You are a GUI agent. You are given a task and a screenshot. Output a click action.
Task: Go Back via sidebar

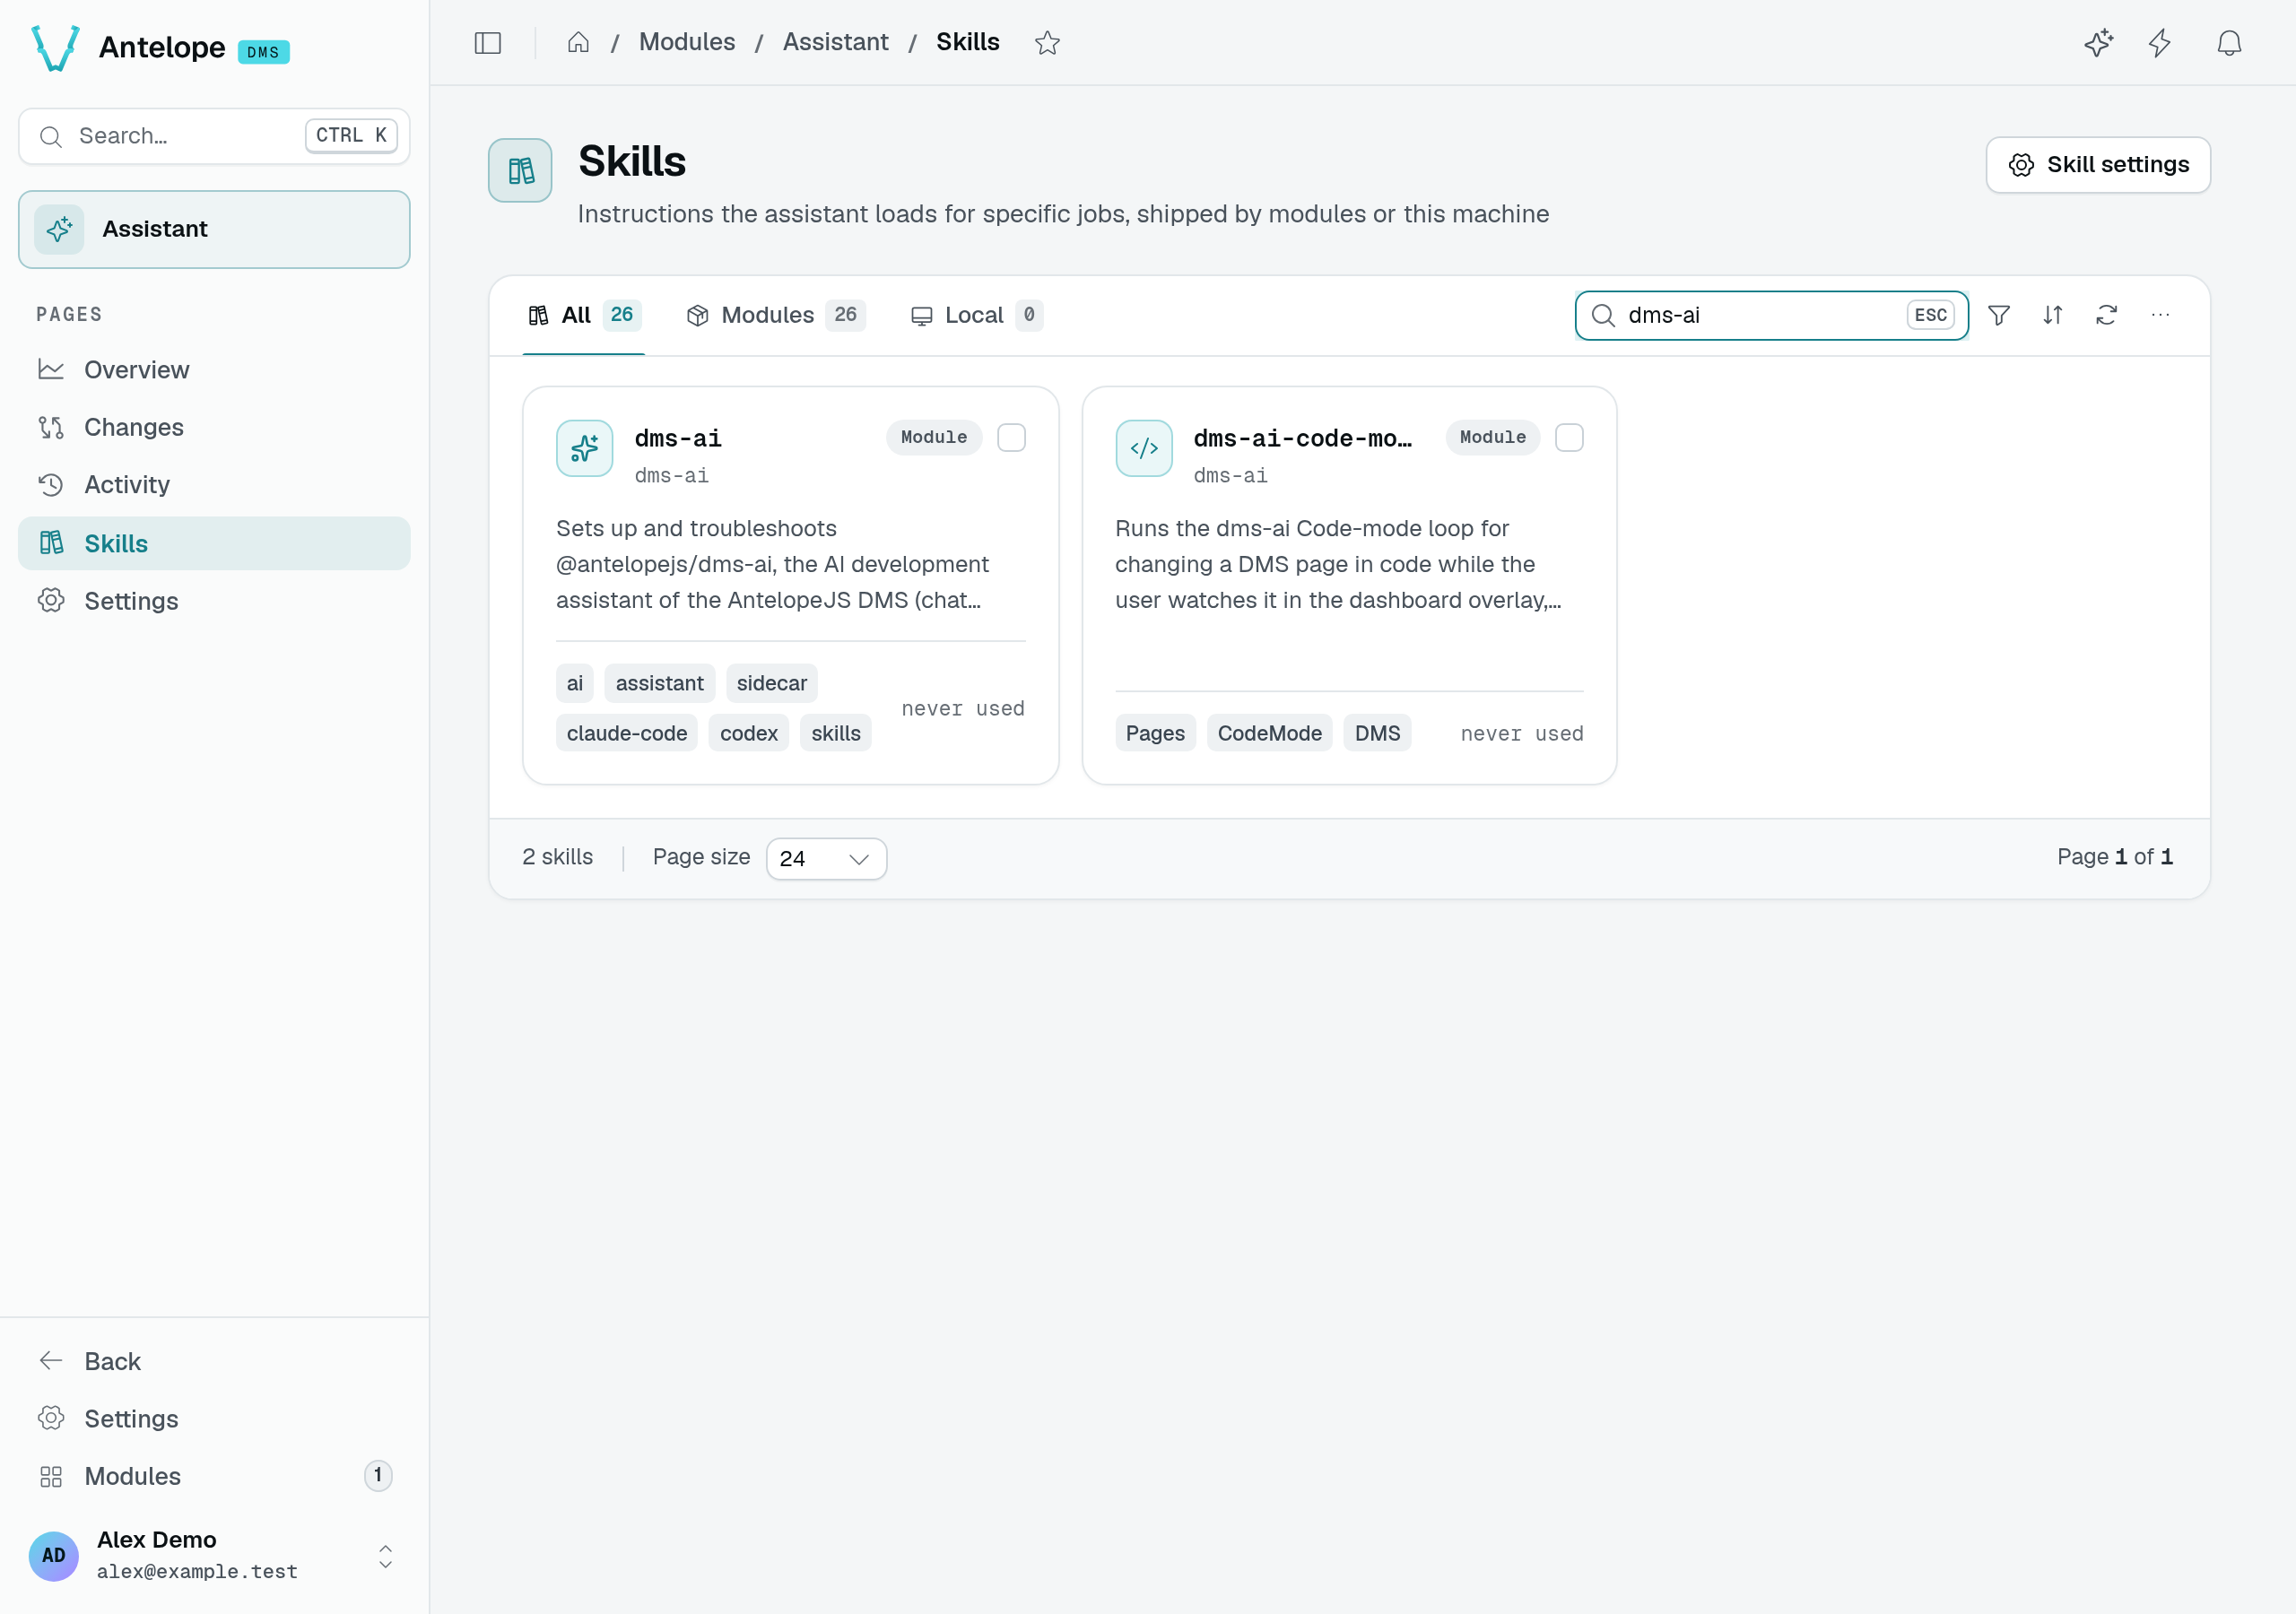tap(214, 1361)
